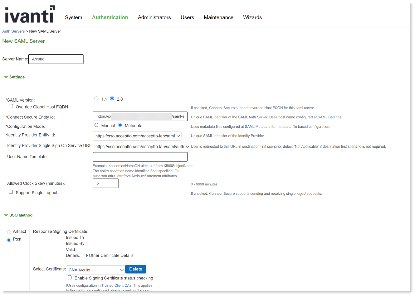Click the Allowed Clock Skew field

pyautogui.click(x=105, y=184)
